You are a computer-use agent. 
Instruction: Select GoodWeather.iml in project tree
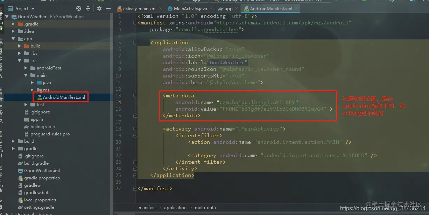click(x=42, y=171)
